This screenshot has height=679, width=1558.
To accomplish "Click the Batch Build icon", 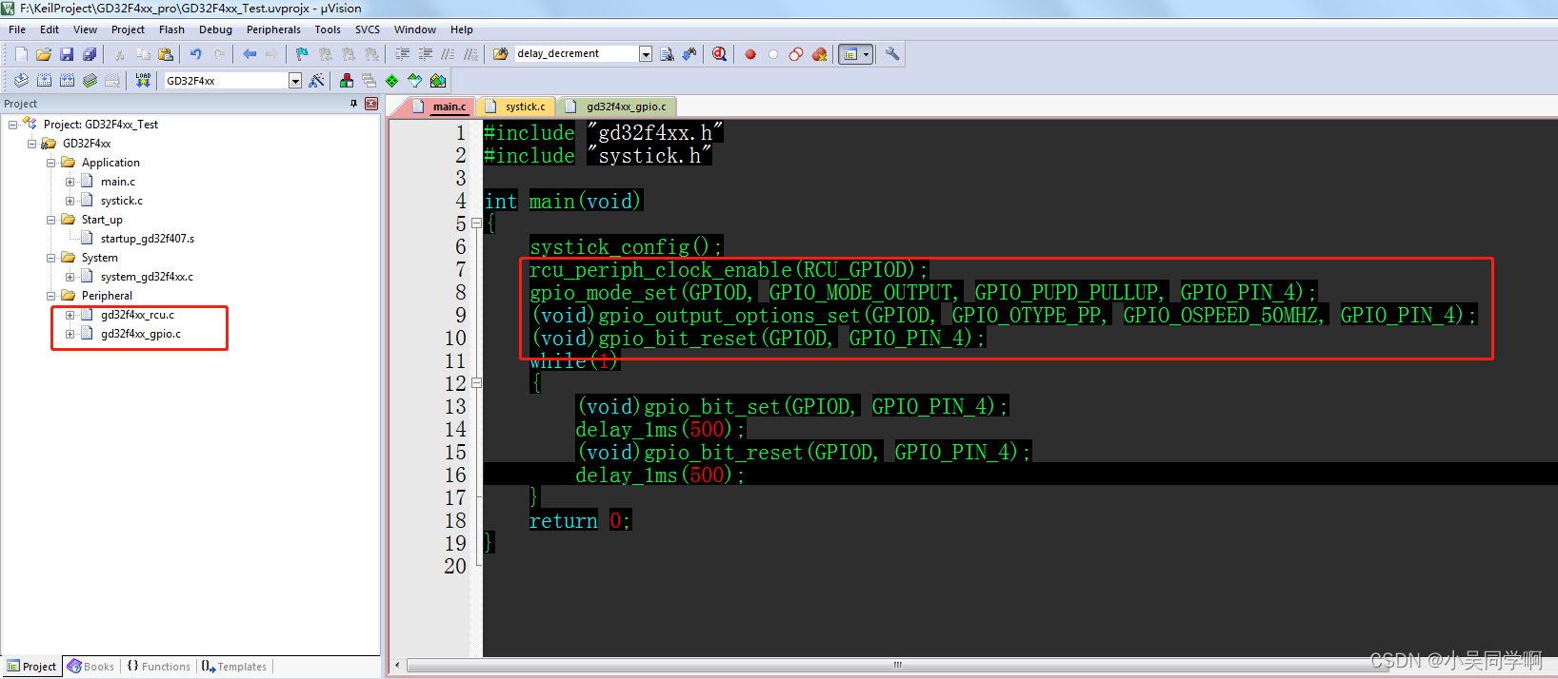I will 90,81.
